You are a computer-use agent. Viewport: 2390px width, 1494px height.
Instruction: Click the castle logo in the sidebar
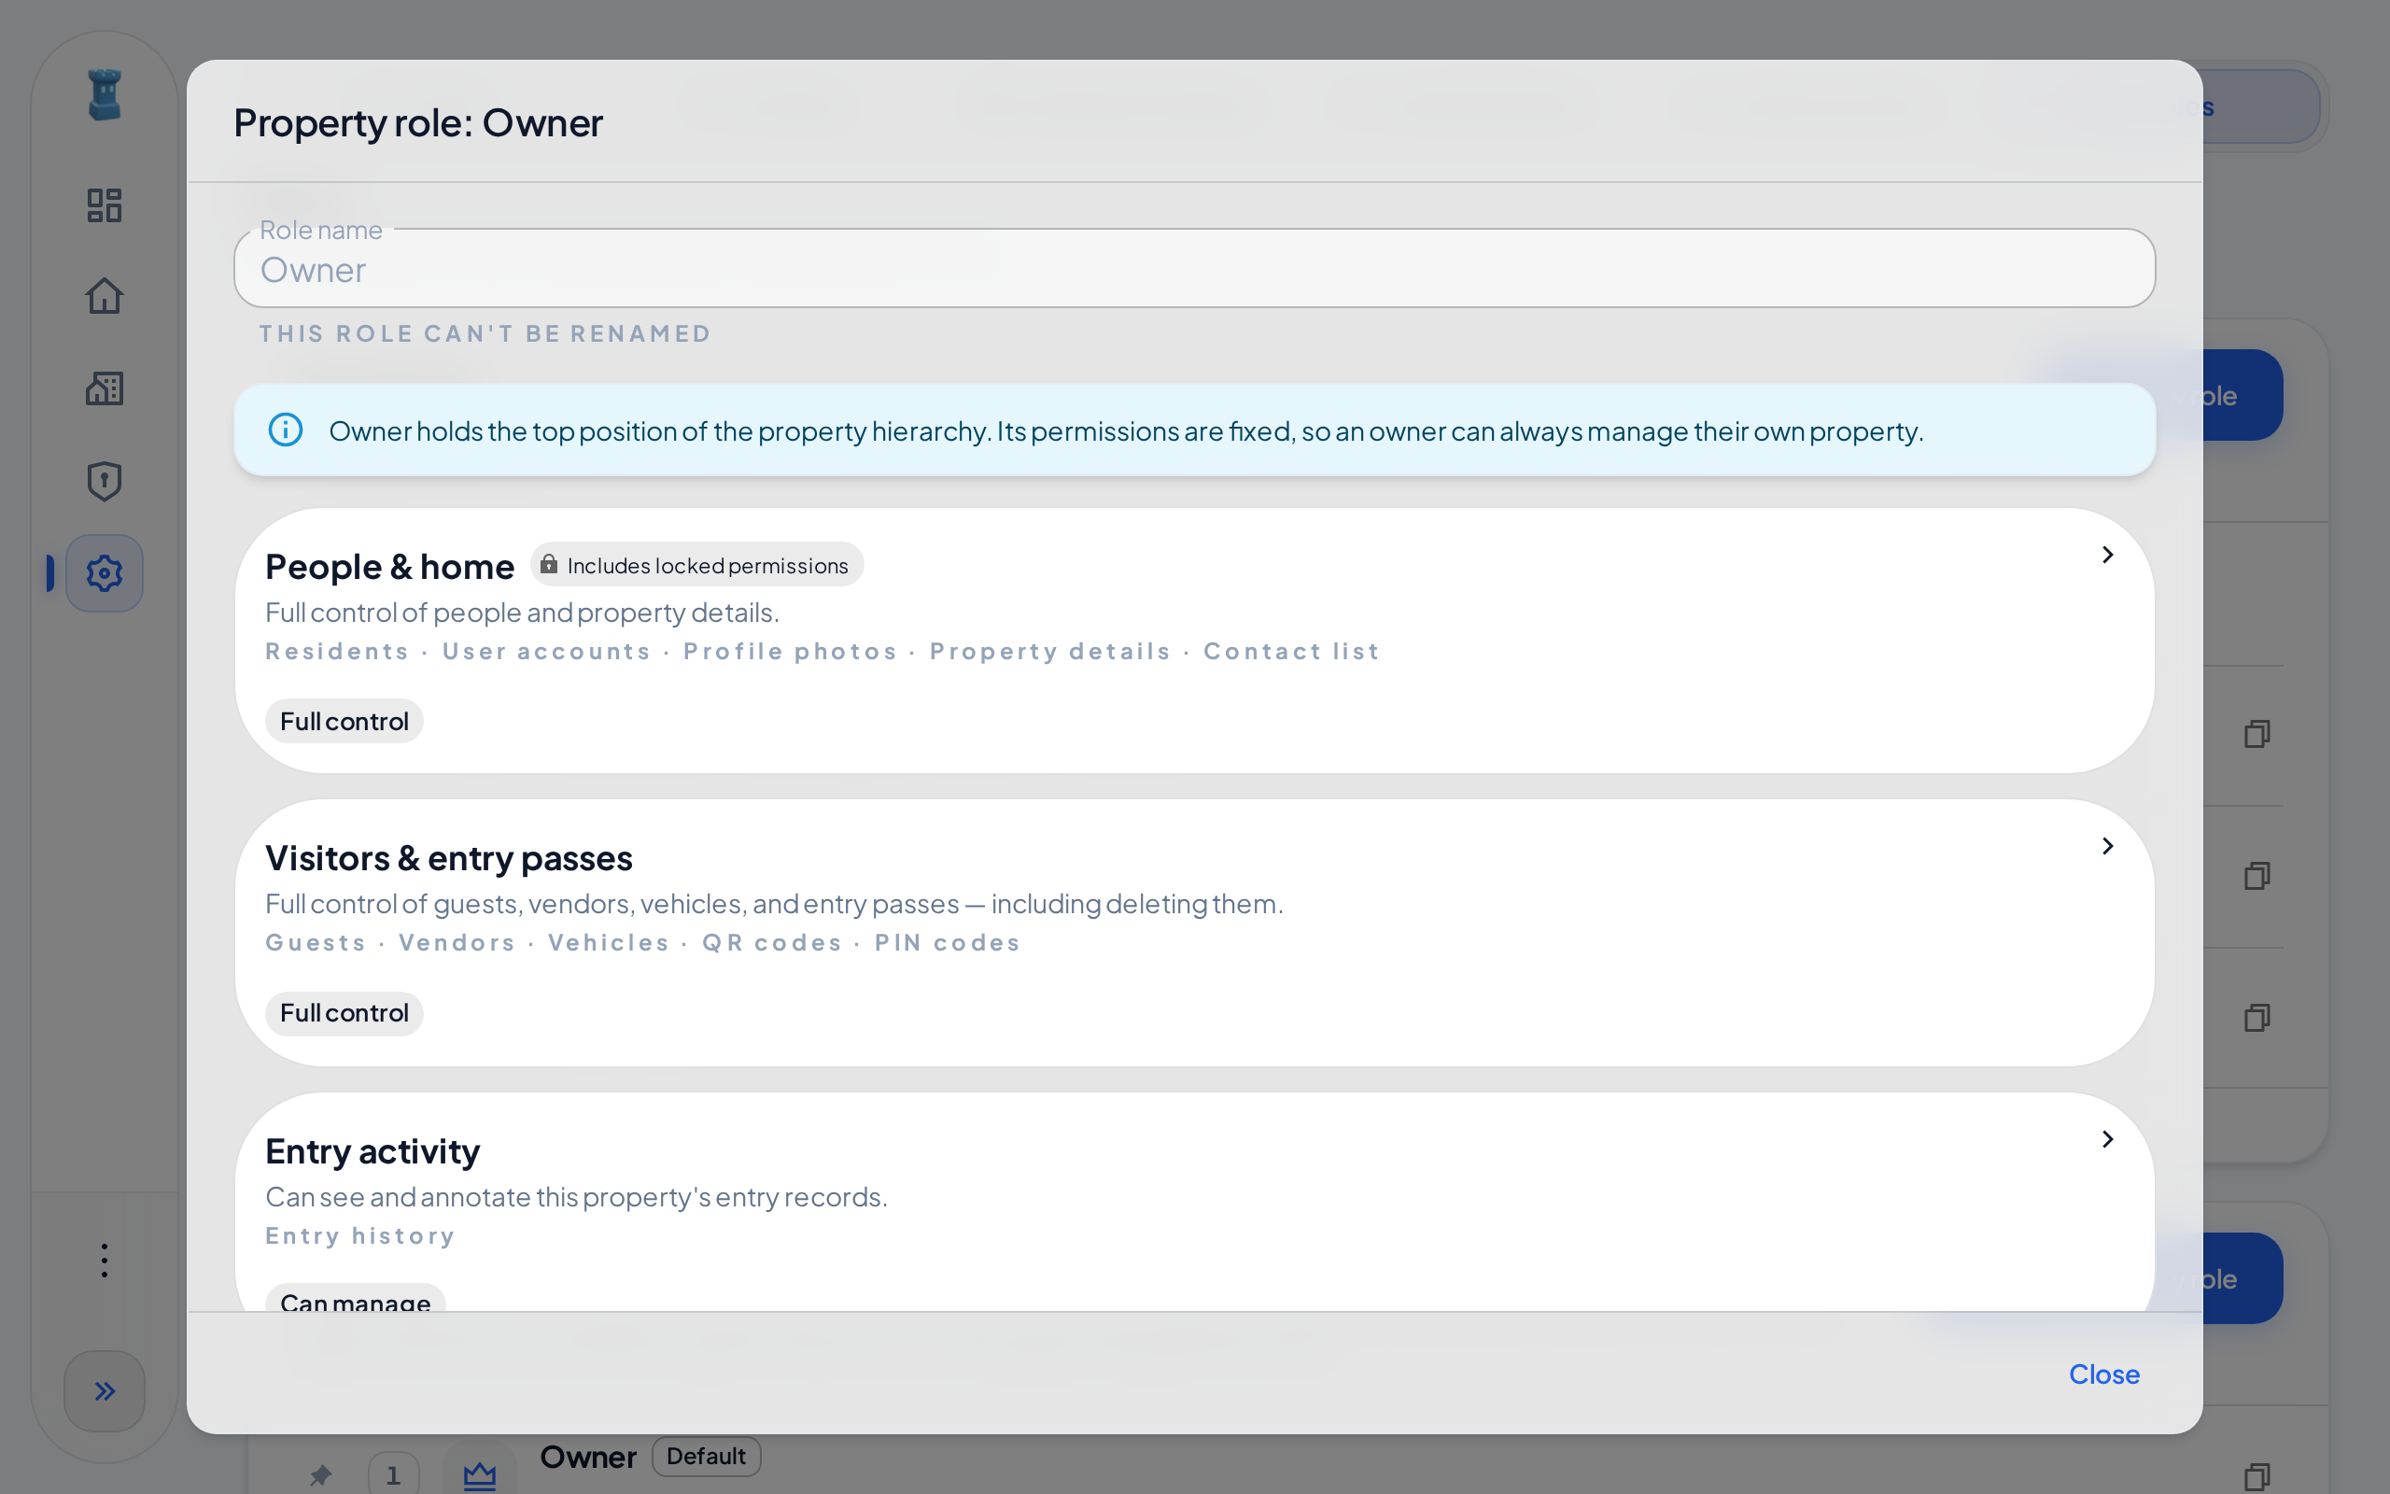104,95
